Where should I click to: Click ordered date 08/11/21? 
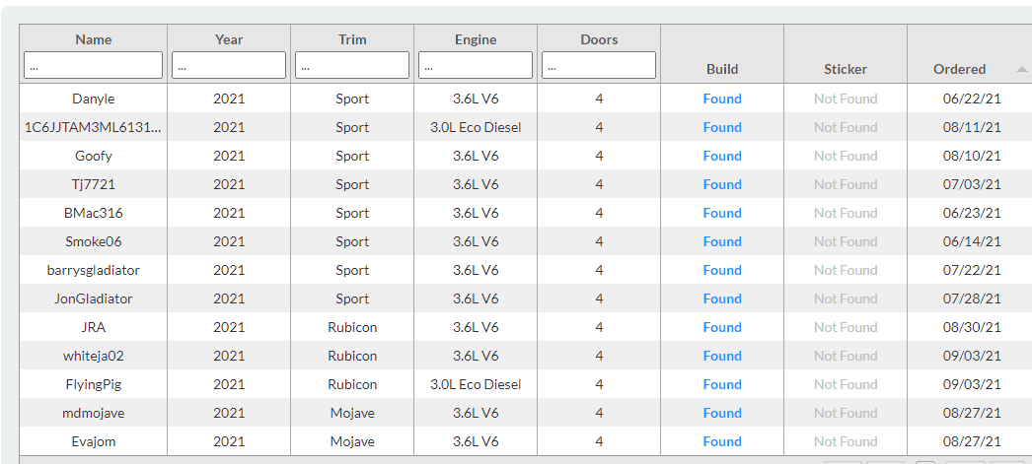coord(972,127)
